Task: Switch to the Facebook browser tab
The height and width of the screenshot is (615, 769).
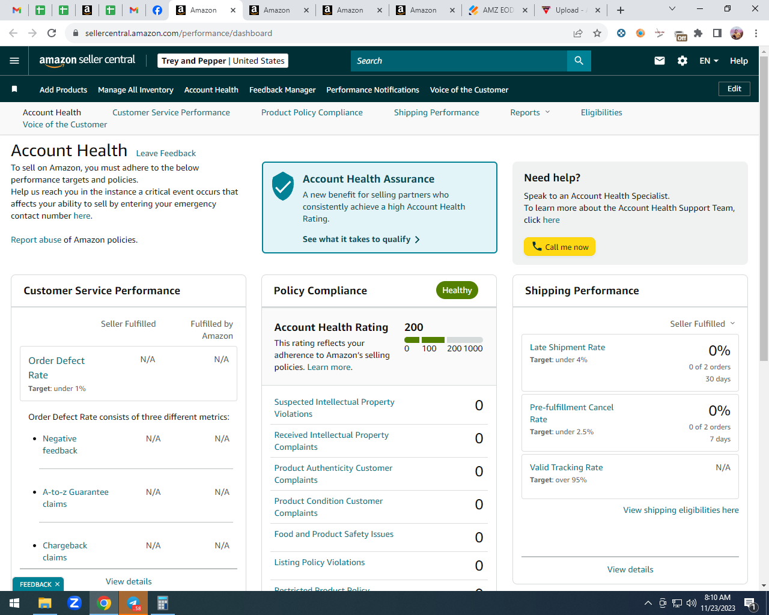Action: pos(157,10)
